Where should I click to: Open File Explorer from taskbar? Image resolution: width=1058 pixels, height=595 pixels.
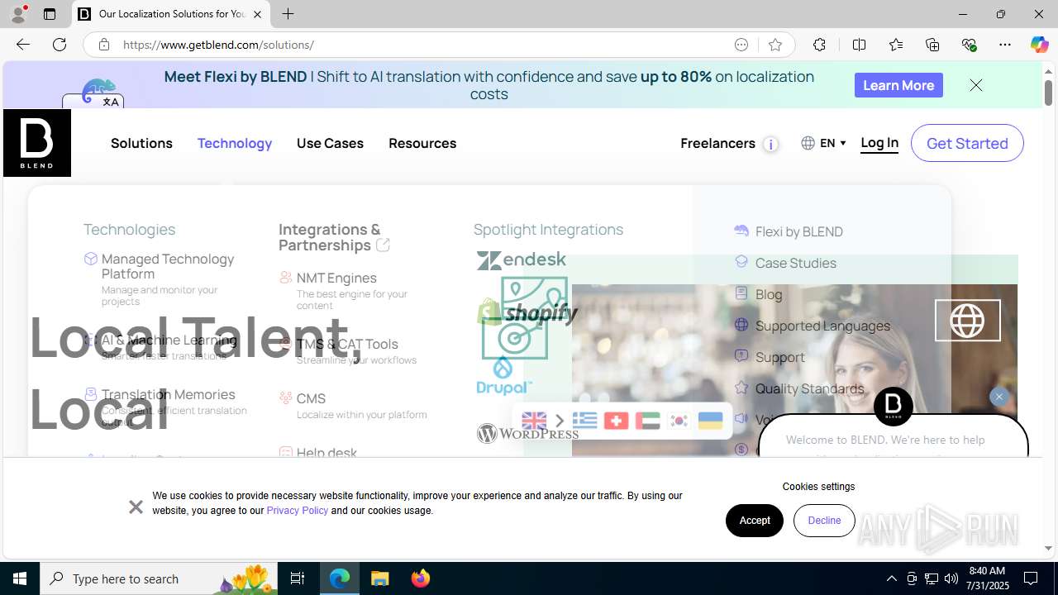(380, 578)
